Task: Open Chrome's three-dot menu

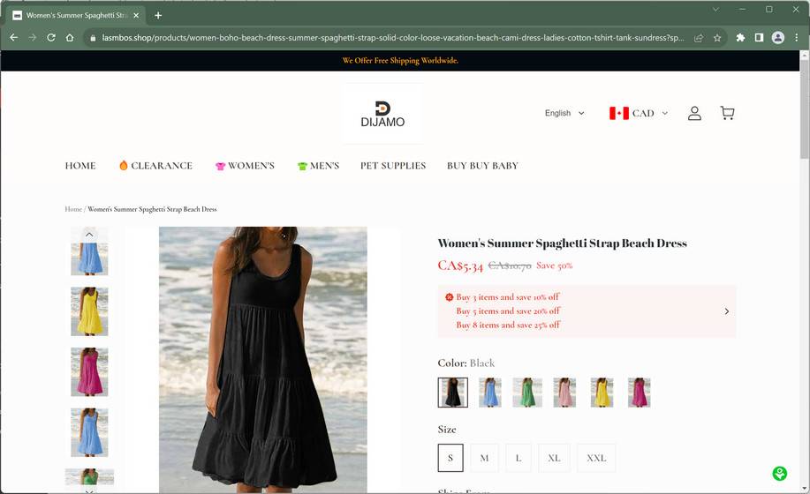Action: tap(797, 38)
